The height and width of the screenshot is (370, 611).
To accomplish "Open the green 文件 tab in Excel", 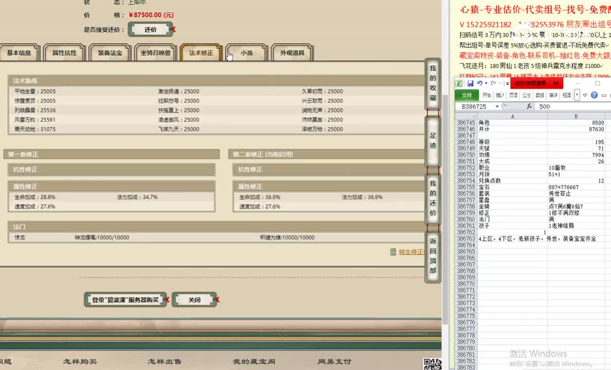I will click(x=467, y=95).
